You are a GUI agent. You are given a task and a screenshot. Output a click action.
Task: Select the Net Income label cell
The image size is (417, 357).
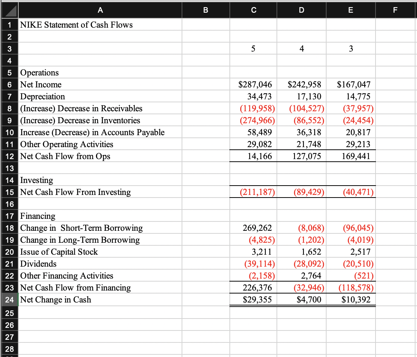click(41, 84)
